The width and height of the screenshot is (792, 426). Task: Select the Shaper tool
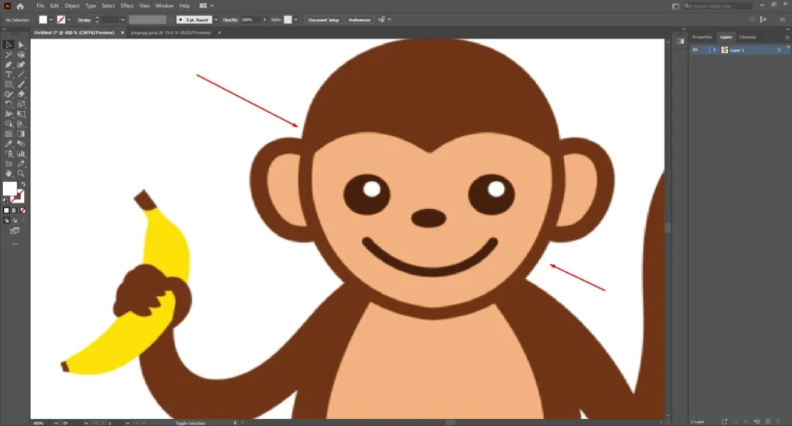click(9, 94)
